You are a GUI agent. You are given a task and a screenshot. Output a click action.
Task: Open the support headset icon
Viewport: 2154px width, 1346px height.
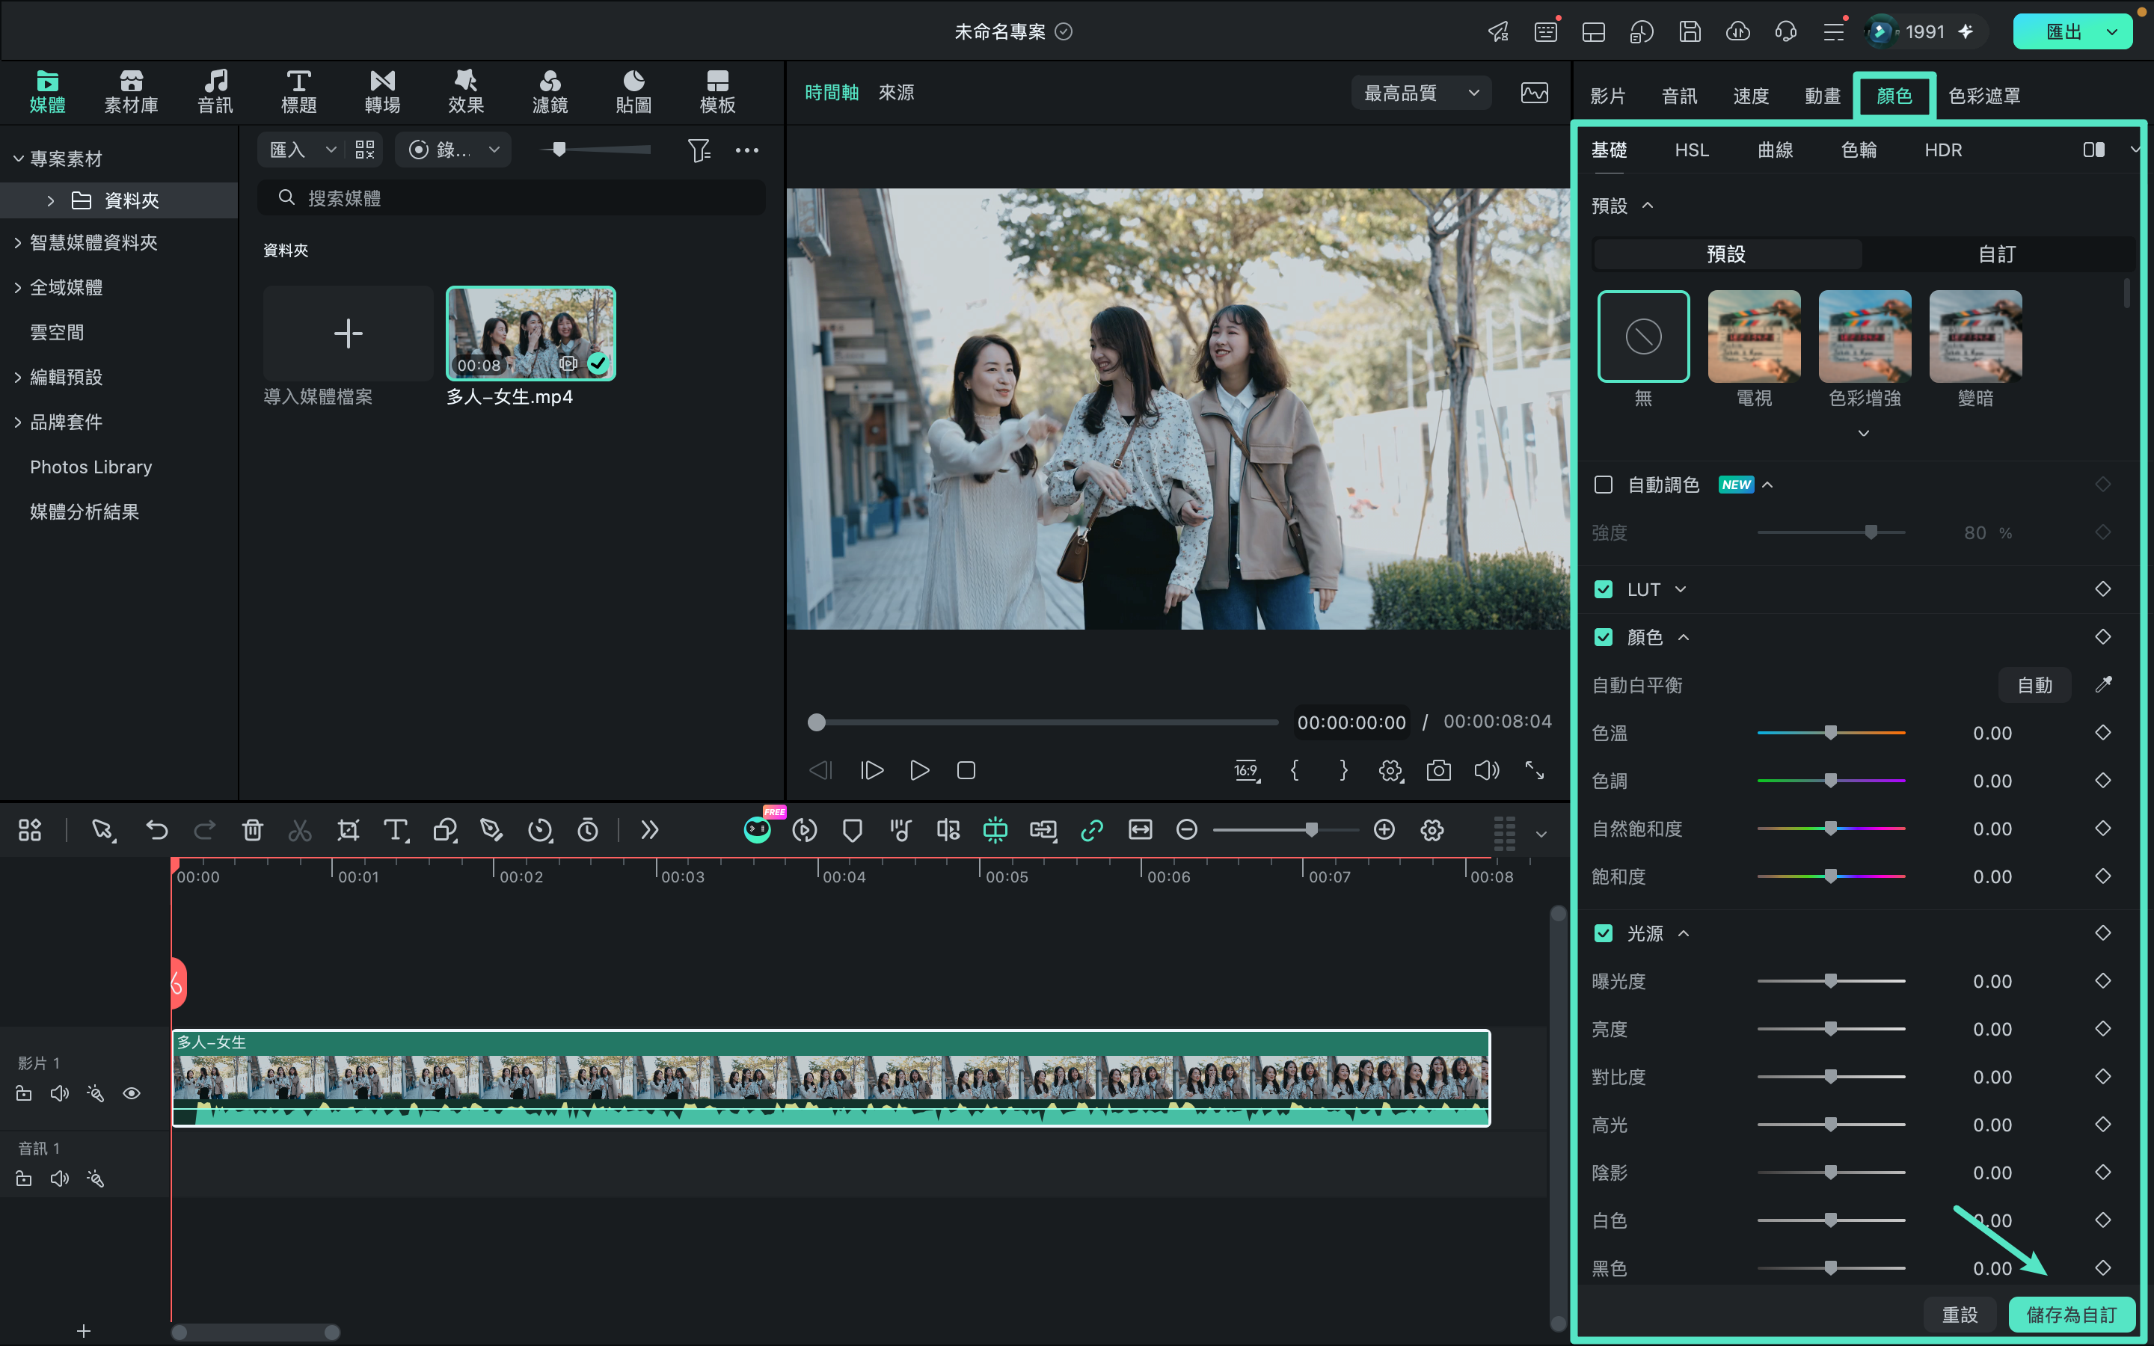tap(1785, 32)
